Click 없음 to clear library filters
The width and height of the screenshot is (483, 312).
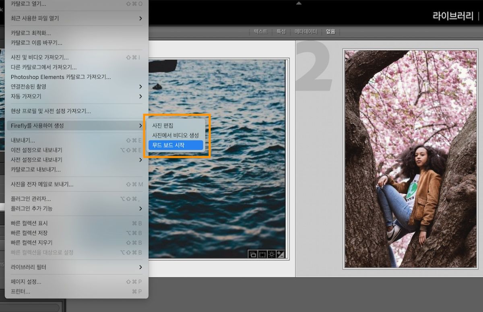[330, 31]
